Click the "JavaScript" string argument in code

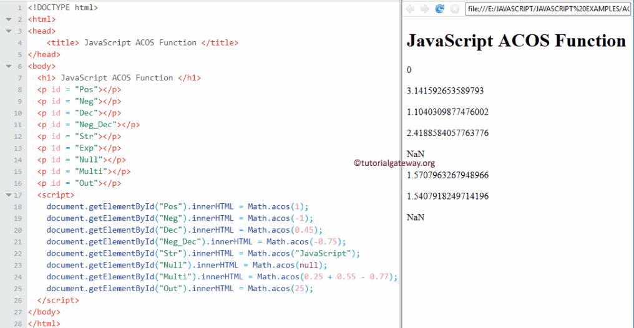click(327, 253)
